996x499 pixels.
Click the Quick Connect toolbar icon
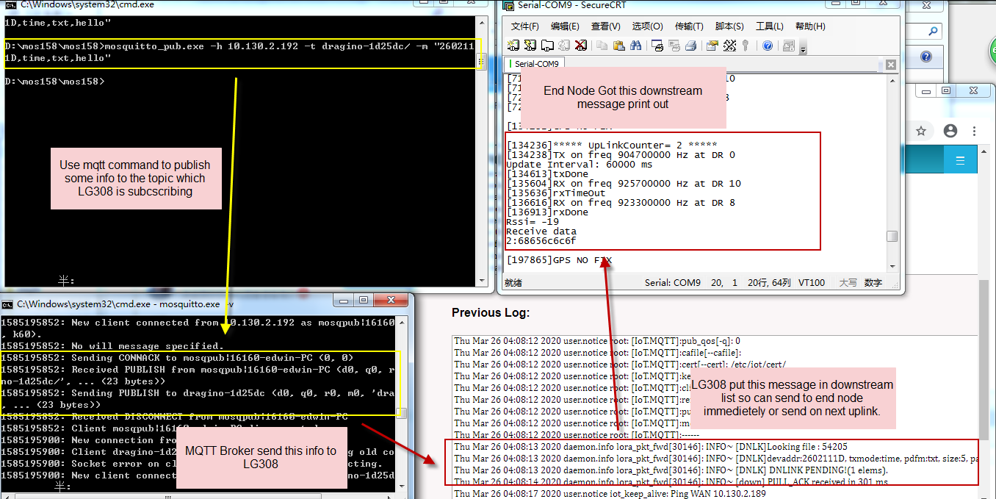coord(530,46)
